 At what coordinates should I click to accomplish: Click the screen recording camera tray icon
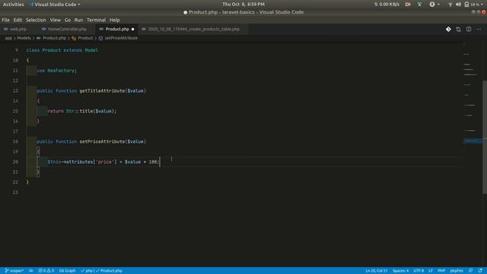pyautogui.click(x=408, y=5)
